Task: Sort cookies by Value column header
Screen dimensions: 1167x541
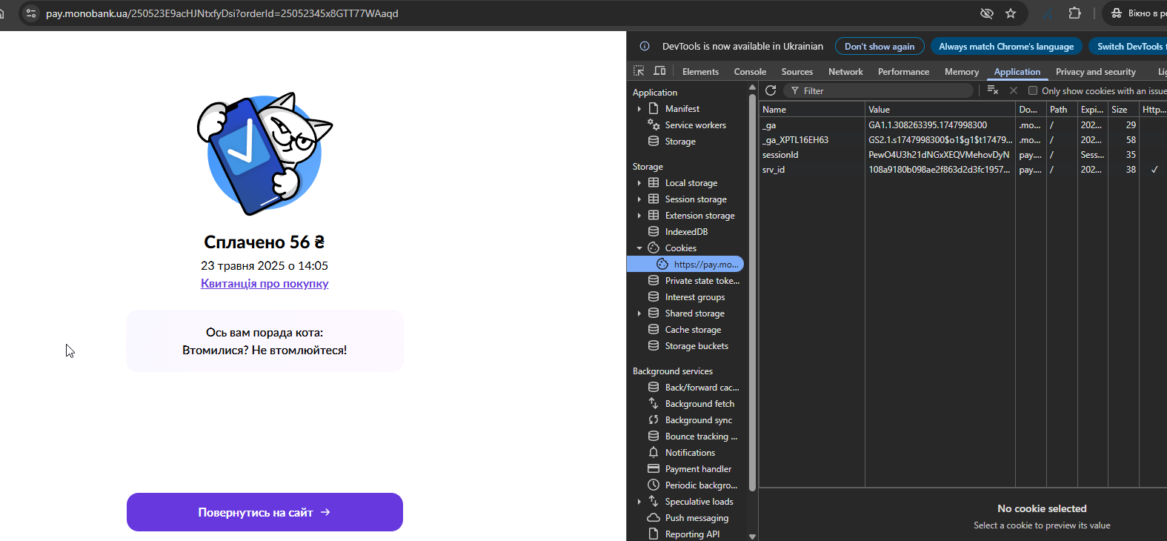Action: tap(940, 109)
